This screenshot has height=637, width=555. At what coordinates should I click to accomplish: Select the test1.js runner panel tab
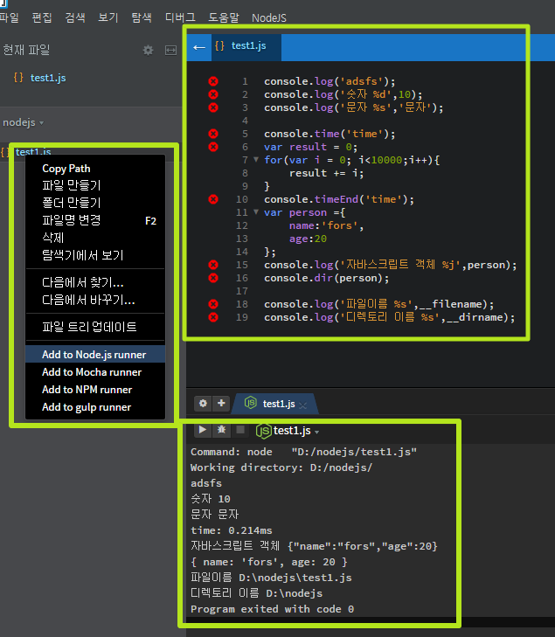(x=274, y=404)
